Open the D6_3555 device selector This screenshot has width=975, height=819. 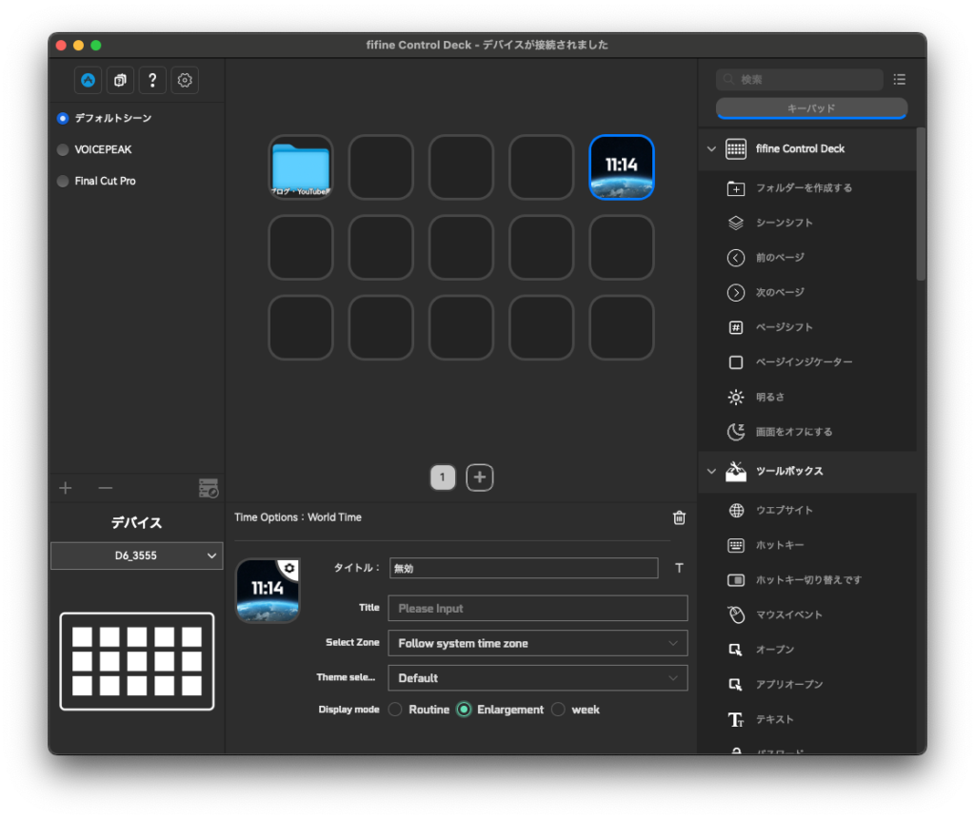[136, 556]
